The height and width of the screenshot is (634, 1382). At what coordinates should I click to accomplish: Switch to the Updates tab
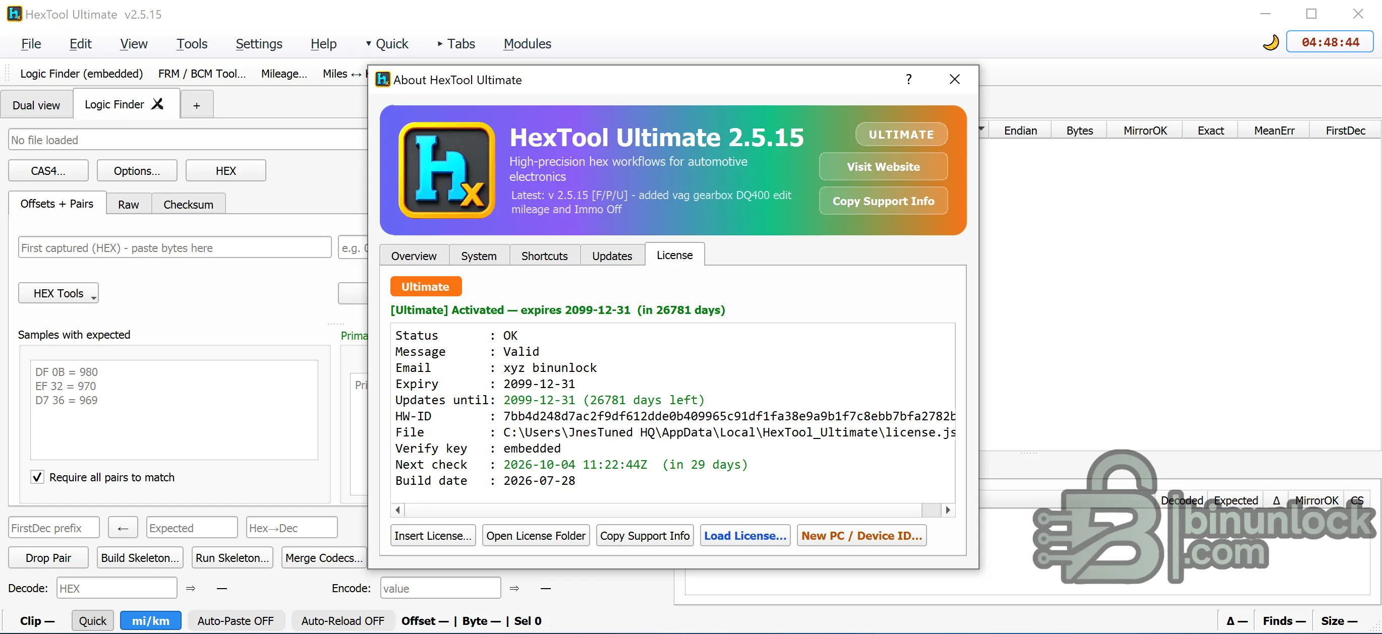coord(612,256)
